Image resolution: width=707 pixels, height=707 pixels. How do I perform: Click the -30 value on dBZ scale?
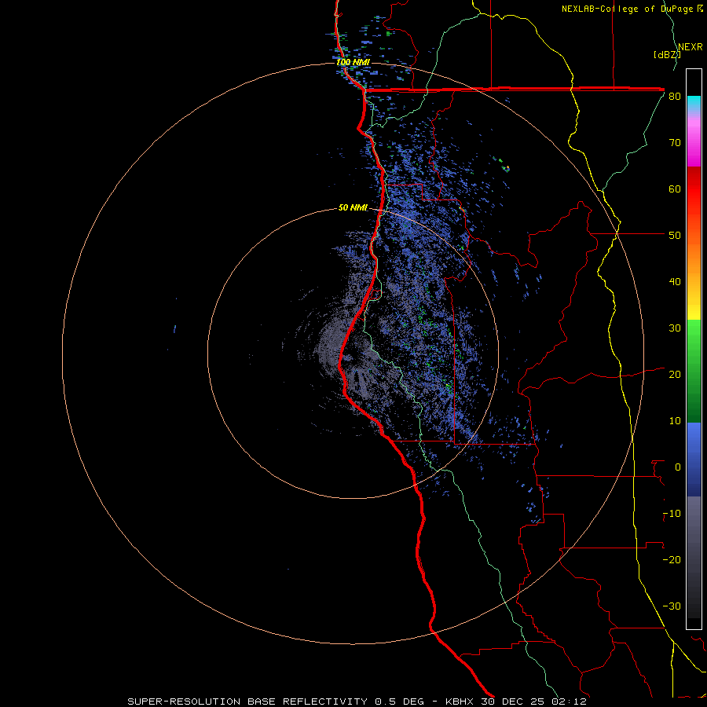[x=672, y=606]
